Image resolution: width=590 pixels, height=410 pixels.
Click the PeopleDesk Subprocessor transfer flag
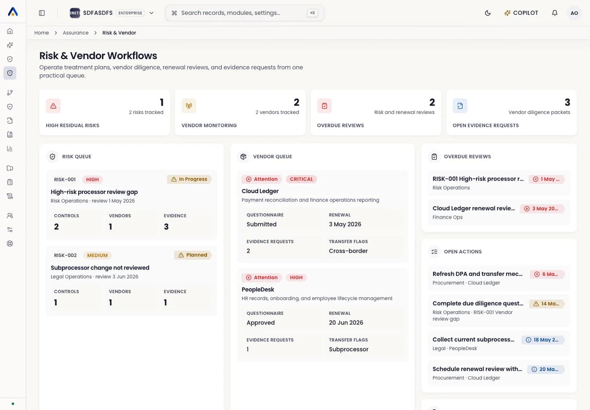(349, 350)
